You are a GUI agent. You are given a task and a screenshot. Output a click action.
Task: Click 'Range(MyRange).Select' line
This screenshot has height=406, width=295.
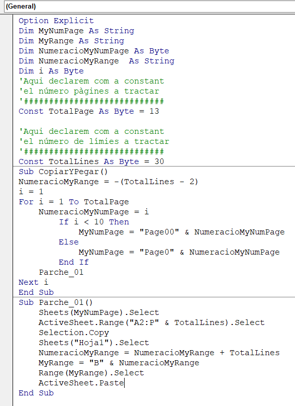[91, 373]
